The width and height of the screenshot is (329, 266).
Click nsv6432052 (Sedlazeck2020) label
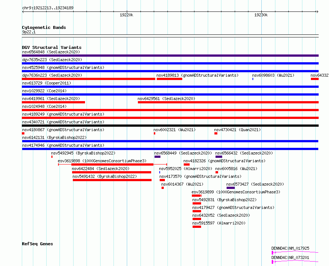pos(221,215)
